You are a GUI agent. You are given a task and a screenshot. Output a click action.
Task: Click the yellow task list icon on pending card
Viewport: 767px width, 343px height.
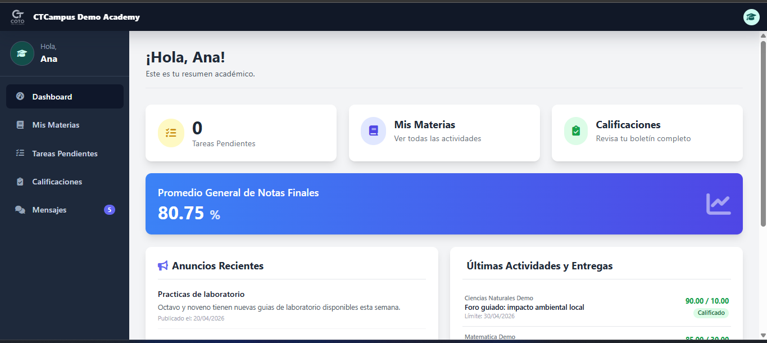(x=171, y=133)
